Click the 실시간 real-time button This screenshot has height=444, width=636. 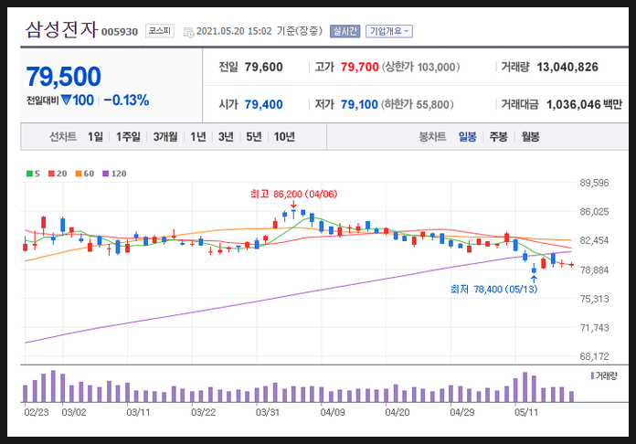coord(344,31)
